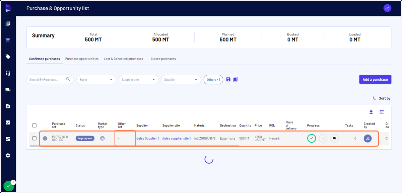
Task: Click the Buyer 1 site destination cell
Action: point(228,138)
